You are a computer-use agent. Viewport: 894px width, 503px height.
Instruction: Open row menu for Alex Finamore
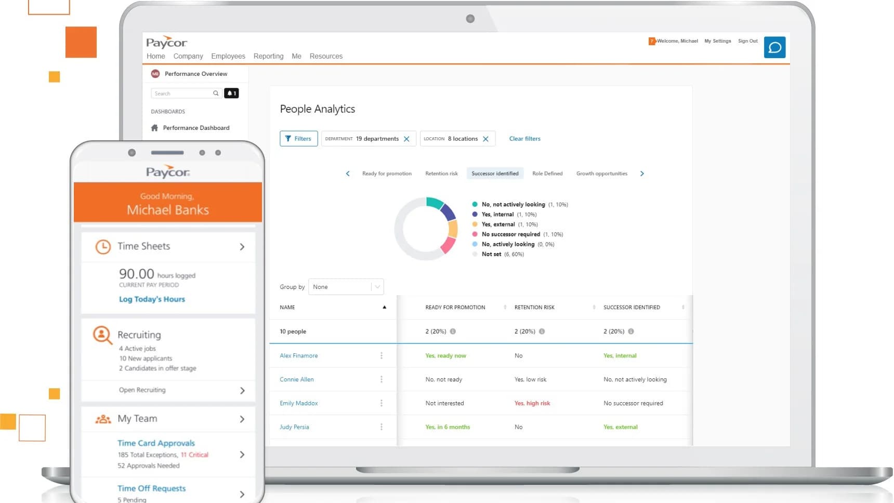[x=382, y=355]
